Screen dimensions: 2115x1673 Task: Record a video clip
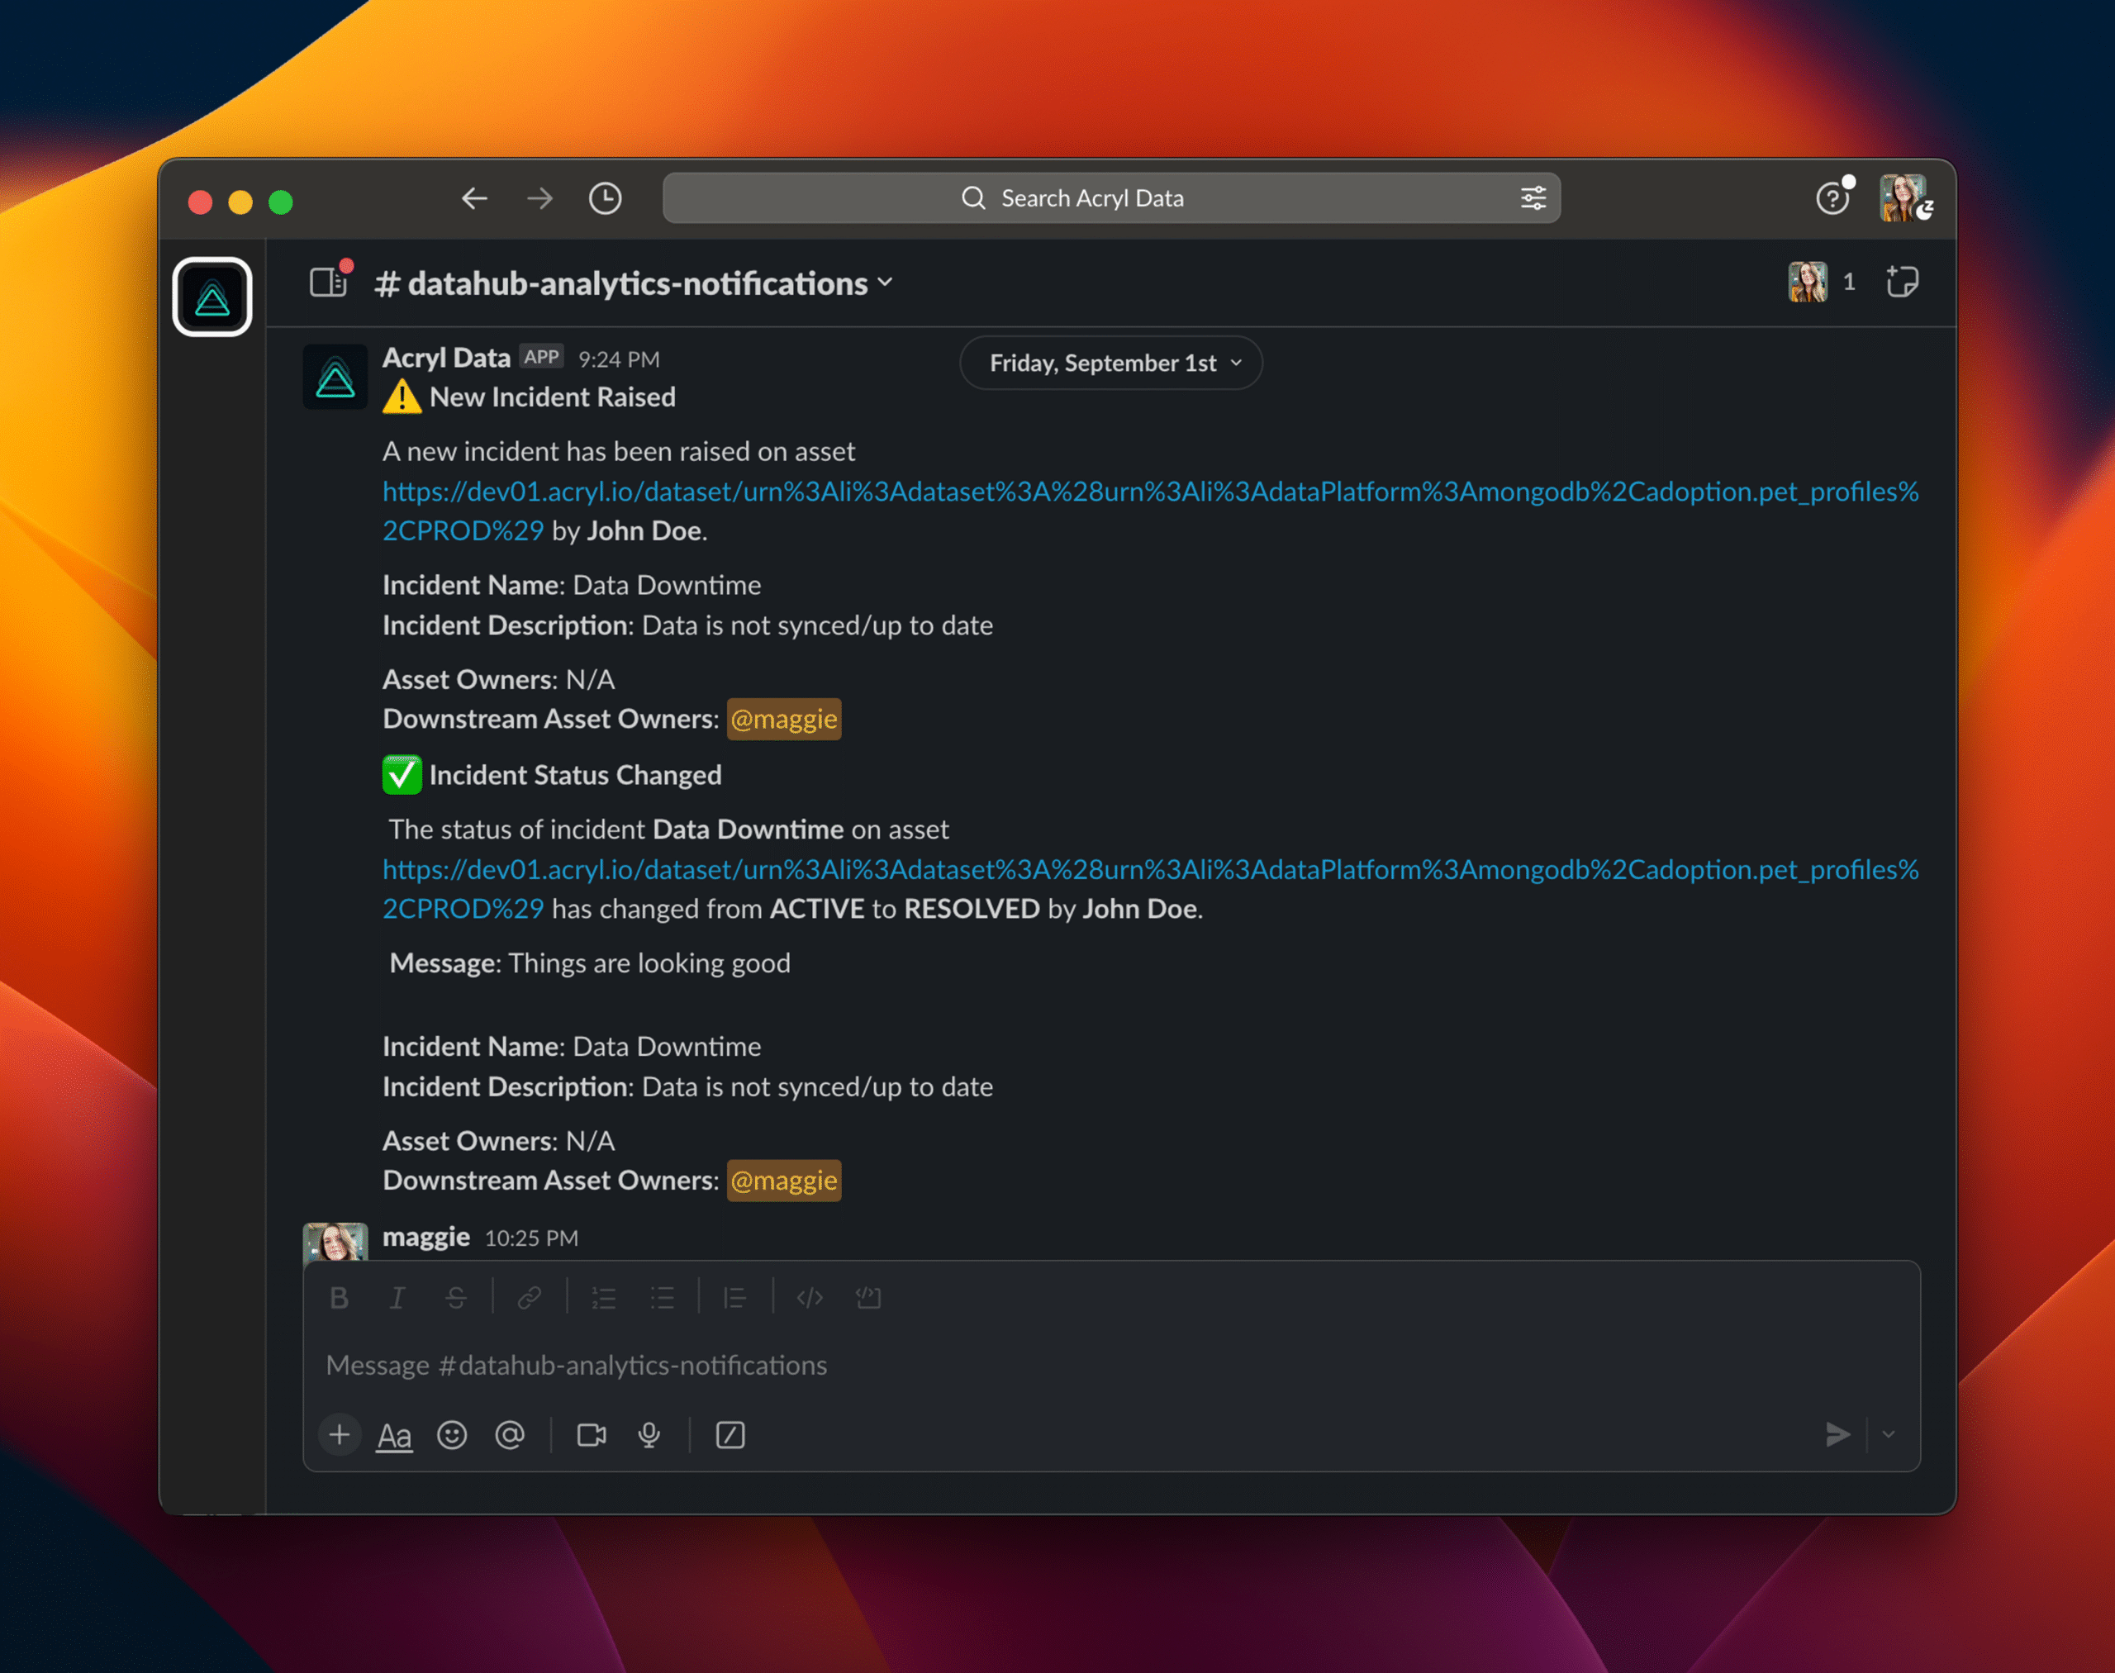point(592,1435)
